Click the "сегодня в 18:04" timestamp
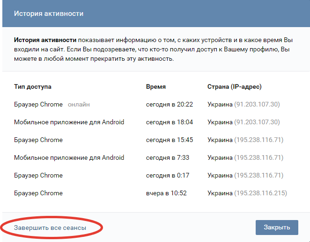Viewport: 310px width, 242px height. [x=170, y=122]
